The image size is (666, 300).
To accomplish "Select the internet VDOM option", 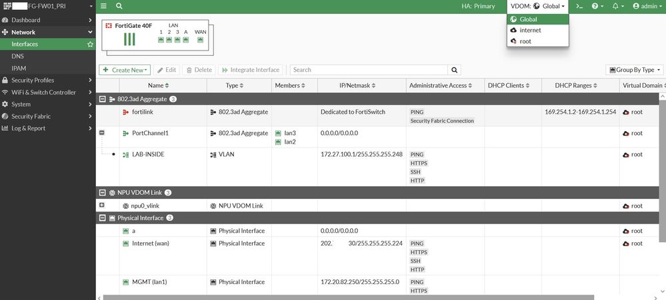I will (x=530, y=31).
